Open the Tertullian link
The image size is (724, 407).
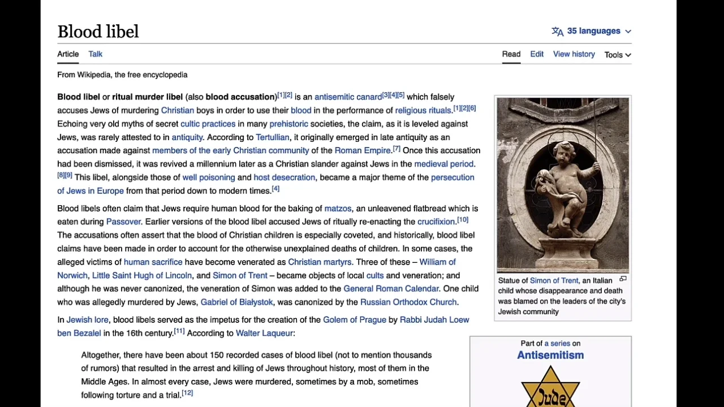coord(272,137)
